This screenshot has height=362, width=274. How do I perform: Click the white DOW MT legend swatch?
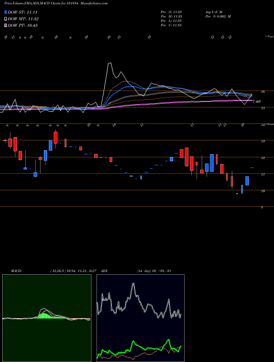coord(5,19)
